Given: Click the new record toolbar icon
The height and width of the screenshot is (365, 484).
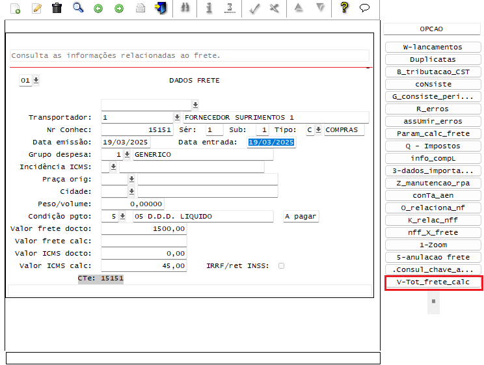Looking at the screenshot, I should click(x=15, y=8).
